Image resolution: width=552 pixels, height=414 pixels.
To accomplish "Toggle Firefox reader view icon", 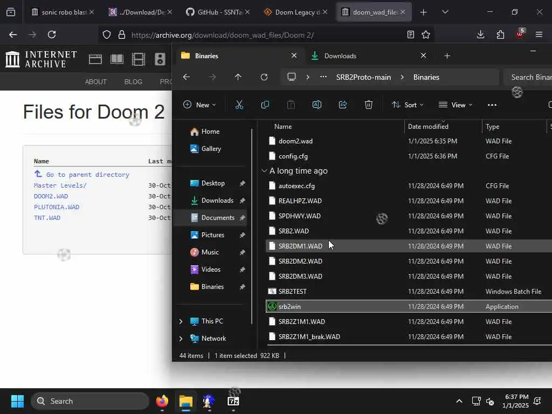I will 410,34.
